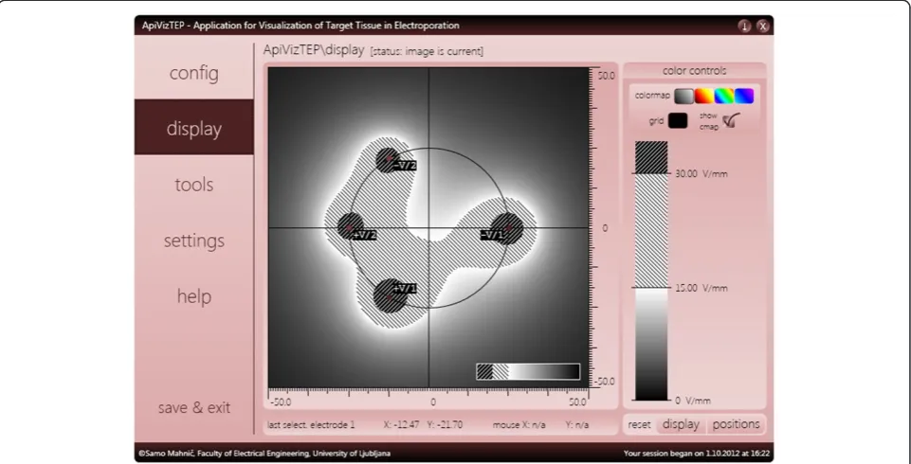Viewport: 911px width, 464px height.
Task: Click the 'mouse X: n/a' readout
Action: [x=519, y=425]
